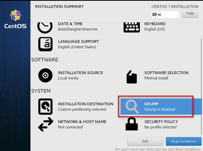Click the Kdump magnifier icon

click(132, 106)
